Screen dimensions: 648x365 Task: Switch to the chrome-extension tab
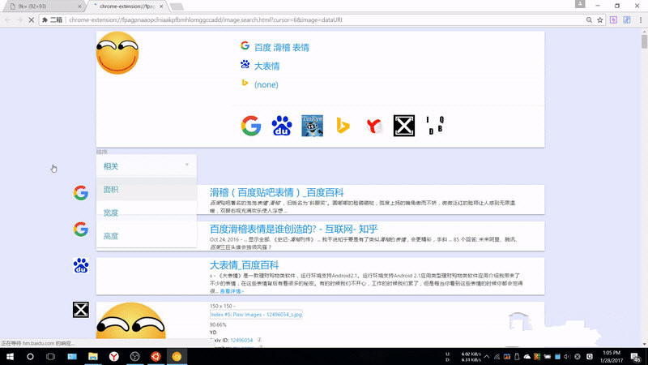click(x=126, y=6)
